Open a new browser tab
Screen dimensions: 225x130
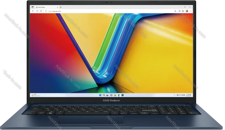pos(61,7)
